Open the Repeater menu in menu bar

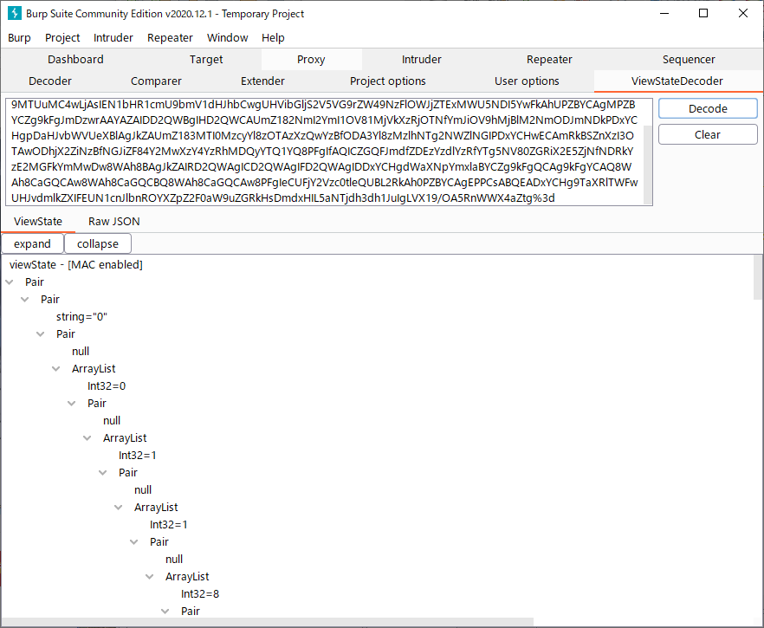[x=170, y=37]
